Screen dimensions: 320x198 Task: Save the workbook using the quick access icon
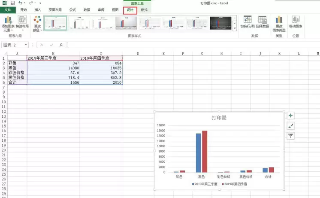click(12, 3)
